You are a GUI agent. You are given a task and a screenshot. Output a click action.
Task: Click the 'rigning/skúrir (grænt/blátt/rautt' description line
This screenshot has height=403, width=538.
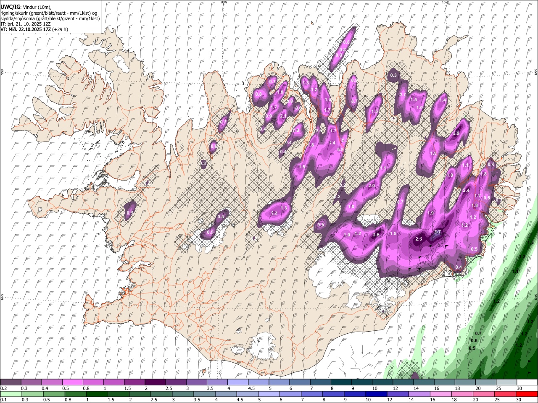49,13
